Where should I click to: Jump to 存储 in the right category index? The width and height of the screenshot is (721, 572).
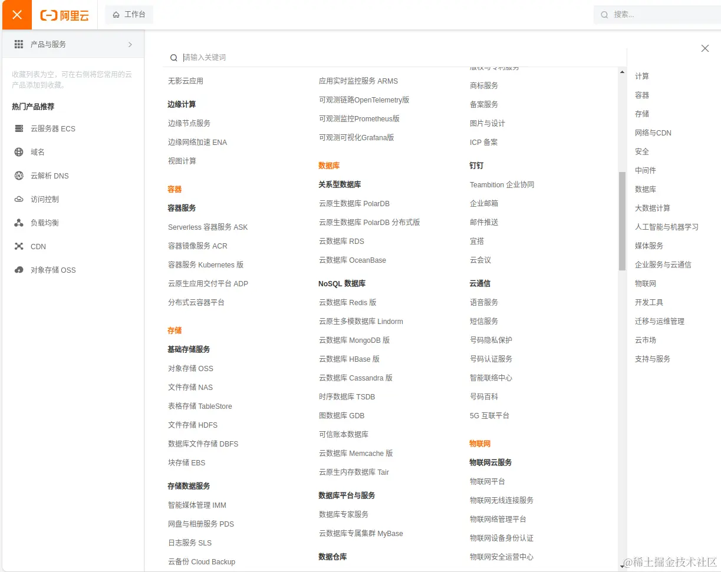(x=642, y=114)
